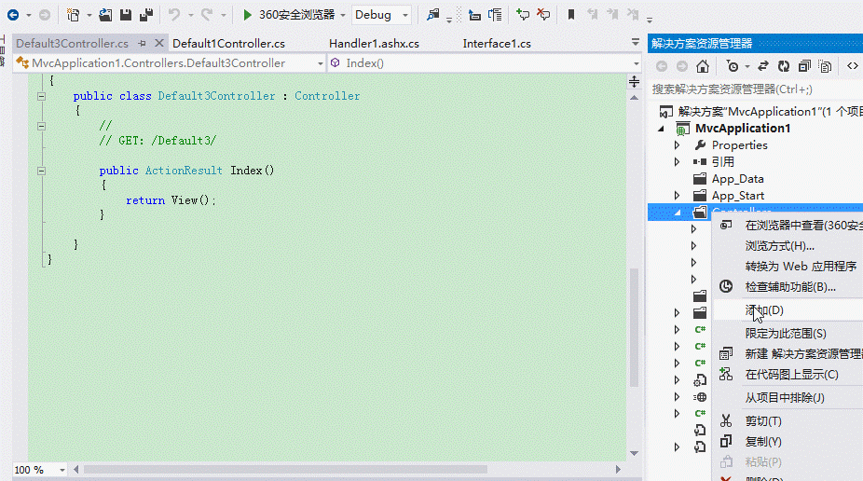
Task: Click the View Code angle-brackets icon
Action: tap(852, 66)
